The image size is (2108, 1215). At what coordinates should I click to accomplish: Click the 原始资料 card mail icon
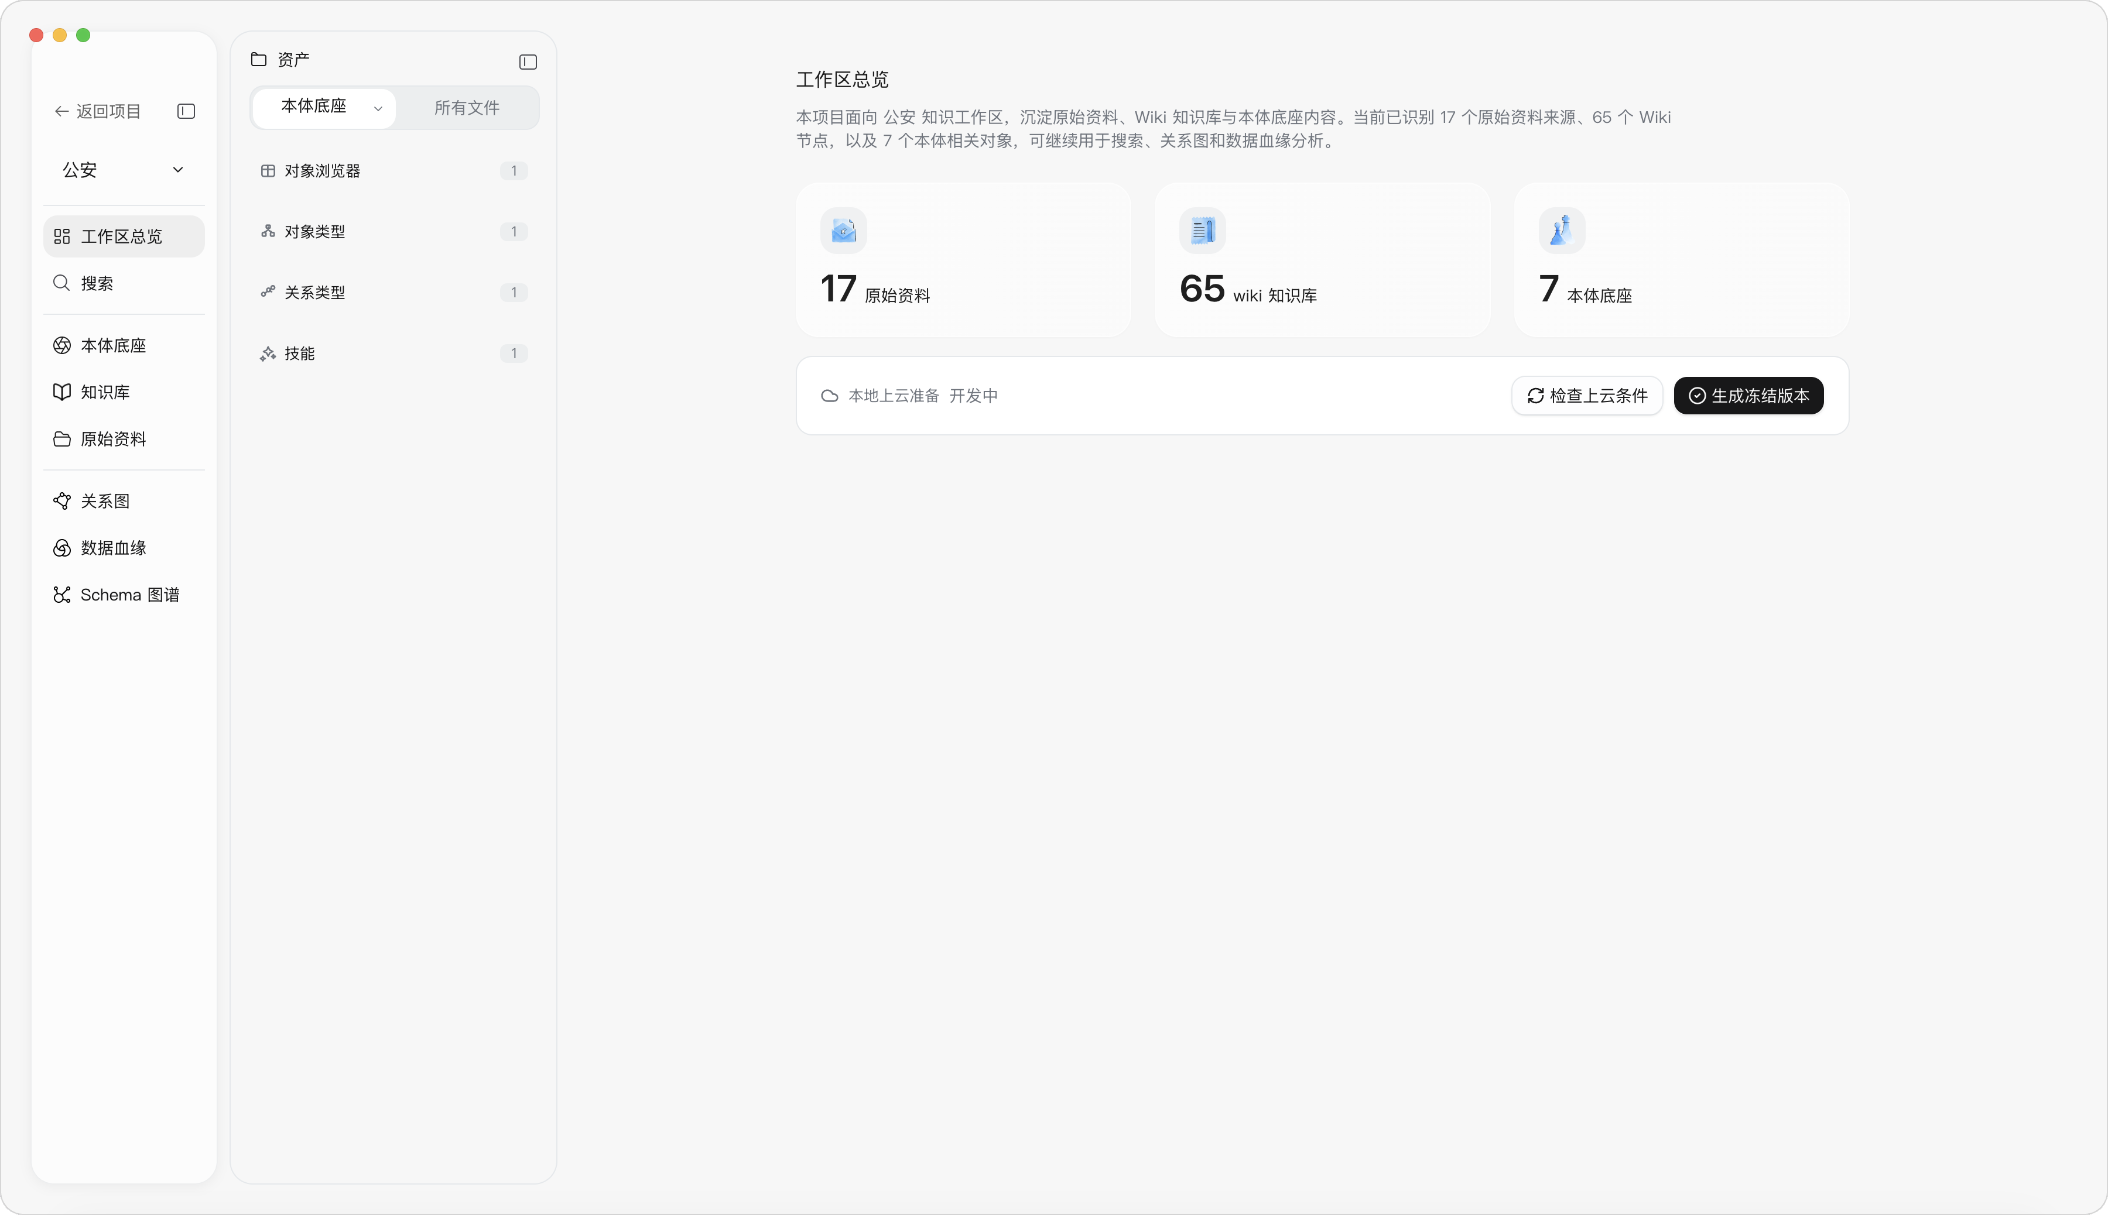[x=843, y=231]
